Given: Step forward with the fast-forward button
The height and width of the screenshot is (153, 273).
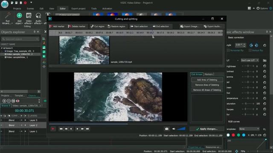Looking at the screenshot, I should [x=82, y=129].
